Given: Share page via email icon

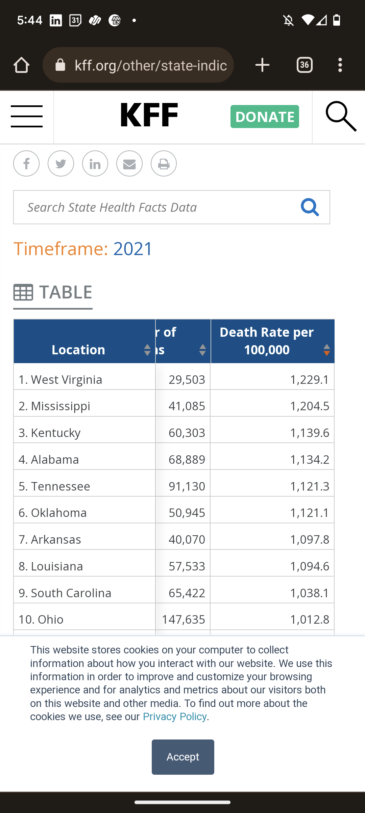Looking at the screenshot, I should point(129,164).
